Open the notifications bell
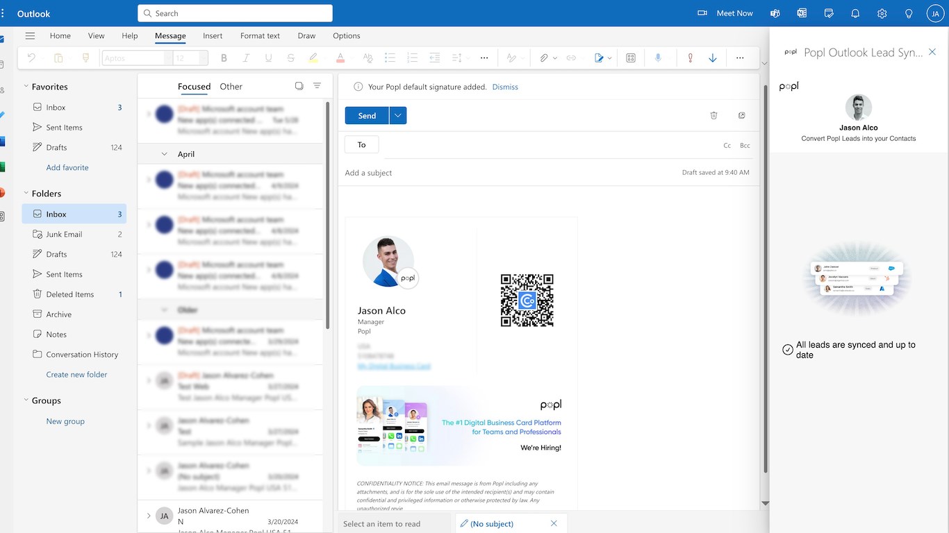This screenshot has height=533, width=949. tap(855, 13)
